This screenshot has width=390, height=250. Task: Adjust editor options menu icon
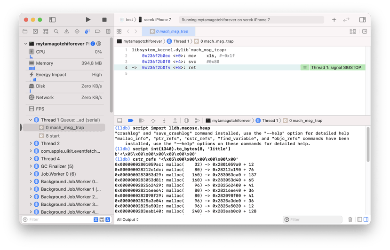(353, 31)
